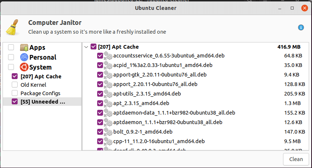The image size is (312, 168).
Task: Uncheck the acpid package checkbox
Action: (100, 66)
